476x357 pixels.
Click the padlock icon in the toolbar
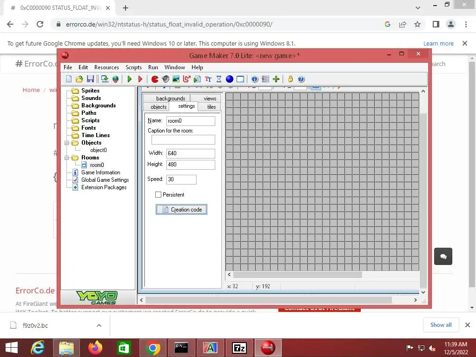[x=290, y=79]
